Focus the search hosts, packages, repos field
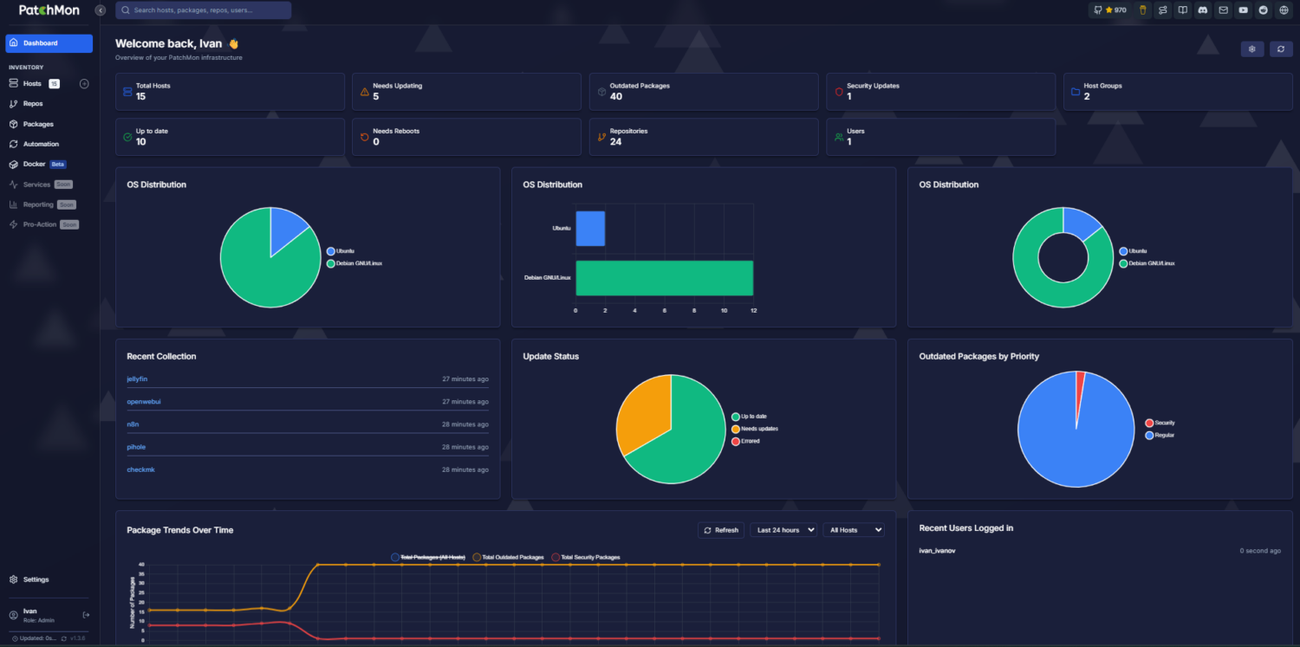The width and height of the screenshot is (1300, 647). click(204, 10)
